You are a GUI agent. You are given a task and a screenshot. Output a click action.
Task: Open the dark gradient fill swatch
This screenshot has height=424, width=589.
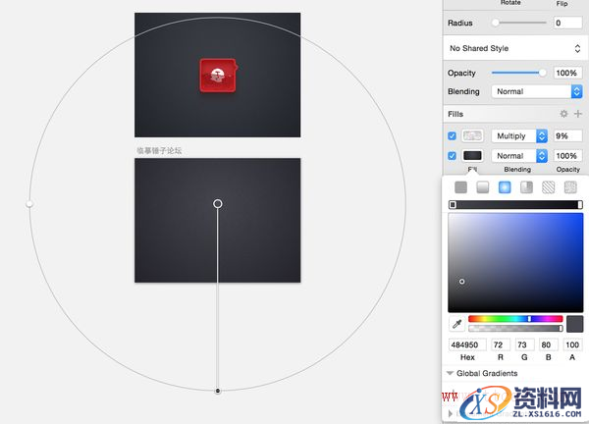click(x=472, y=156)
